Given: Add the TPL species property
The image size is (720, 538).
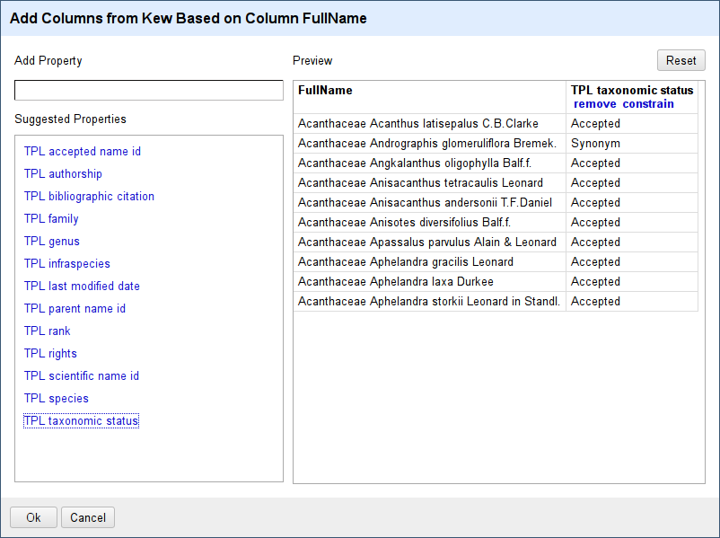Looking at the screenshot, I should point(56,398).
